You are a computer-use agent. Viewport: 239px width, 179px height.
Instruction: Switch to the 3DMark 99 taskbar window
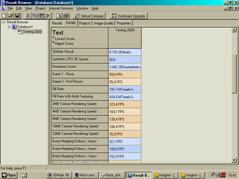59,175
